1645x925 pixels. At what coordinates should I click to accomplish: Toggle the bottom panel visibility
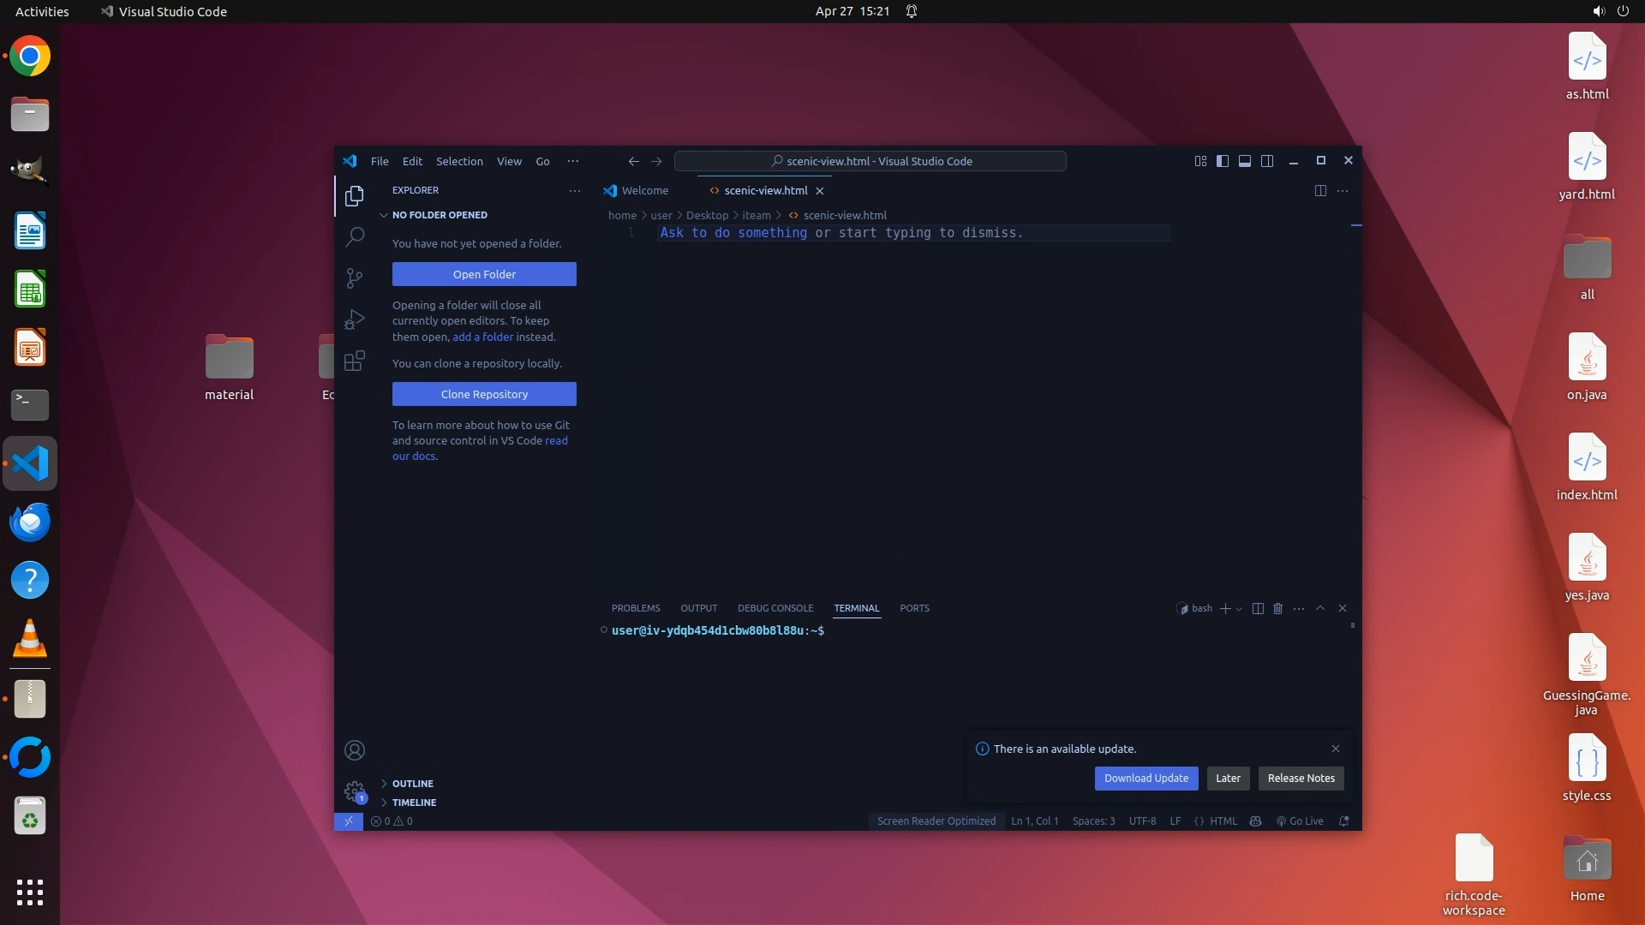pyautogui.click(x=1245, y=161)
